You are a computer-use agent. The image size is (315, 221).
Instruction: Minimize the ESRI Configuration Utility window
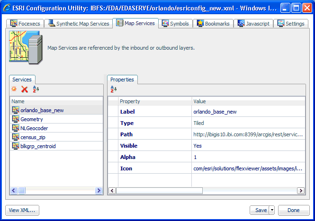coord(285,8)
